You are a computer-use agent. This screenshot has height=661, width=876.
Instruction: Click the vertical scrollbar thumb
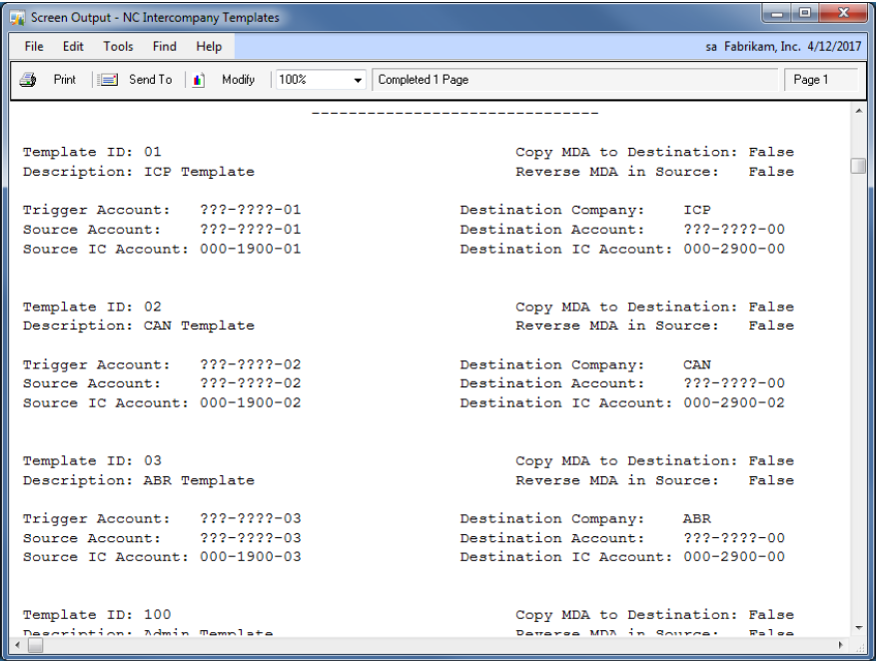tap(858, 166)
